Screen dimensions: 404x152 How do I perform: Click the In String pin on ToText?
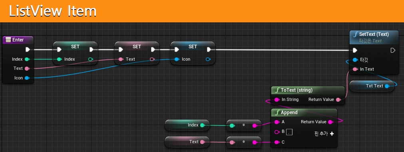click(277, 99)
